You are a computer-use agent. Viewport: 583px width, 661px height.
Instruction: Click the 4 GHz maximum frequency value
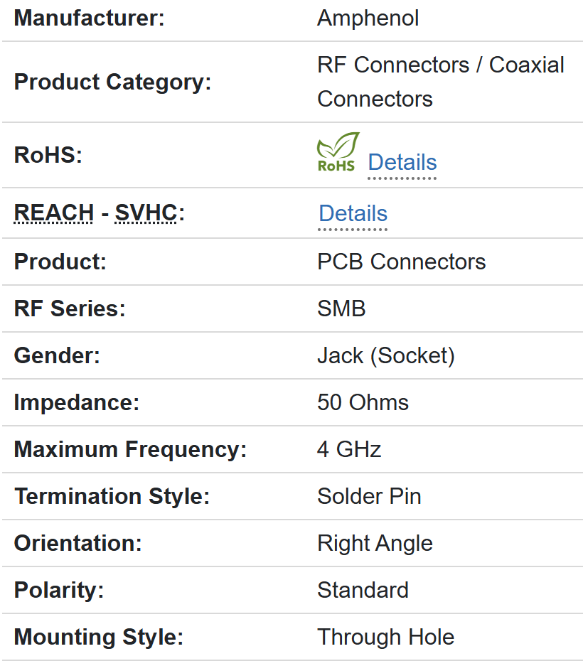pyautogui.click(x=349, y=449)
